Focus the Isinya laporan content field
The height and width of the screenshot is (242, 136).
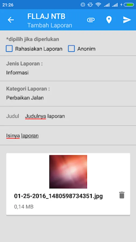click(68, 136)
